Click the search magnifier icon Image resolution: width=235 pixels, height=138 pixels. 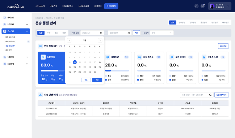coord(210,95)
